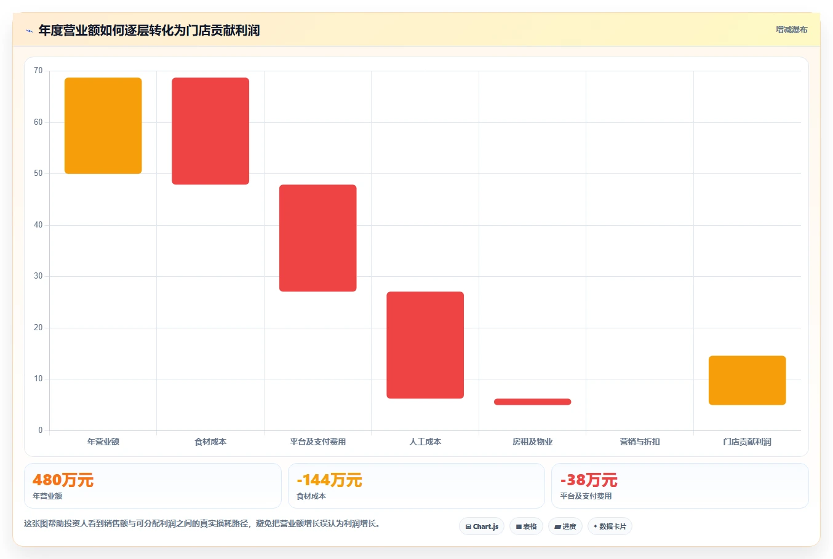Click the 480万元 value card
The height and width of the screenshot is (559, 833).
[x=153, y=486]
